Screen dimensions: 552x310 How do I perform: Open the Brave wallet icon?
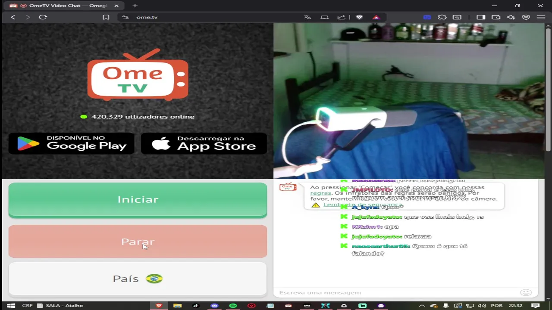click(x=496, y=17)
